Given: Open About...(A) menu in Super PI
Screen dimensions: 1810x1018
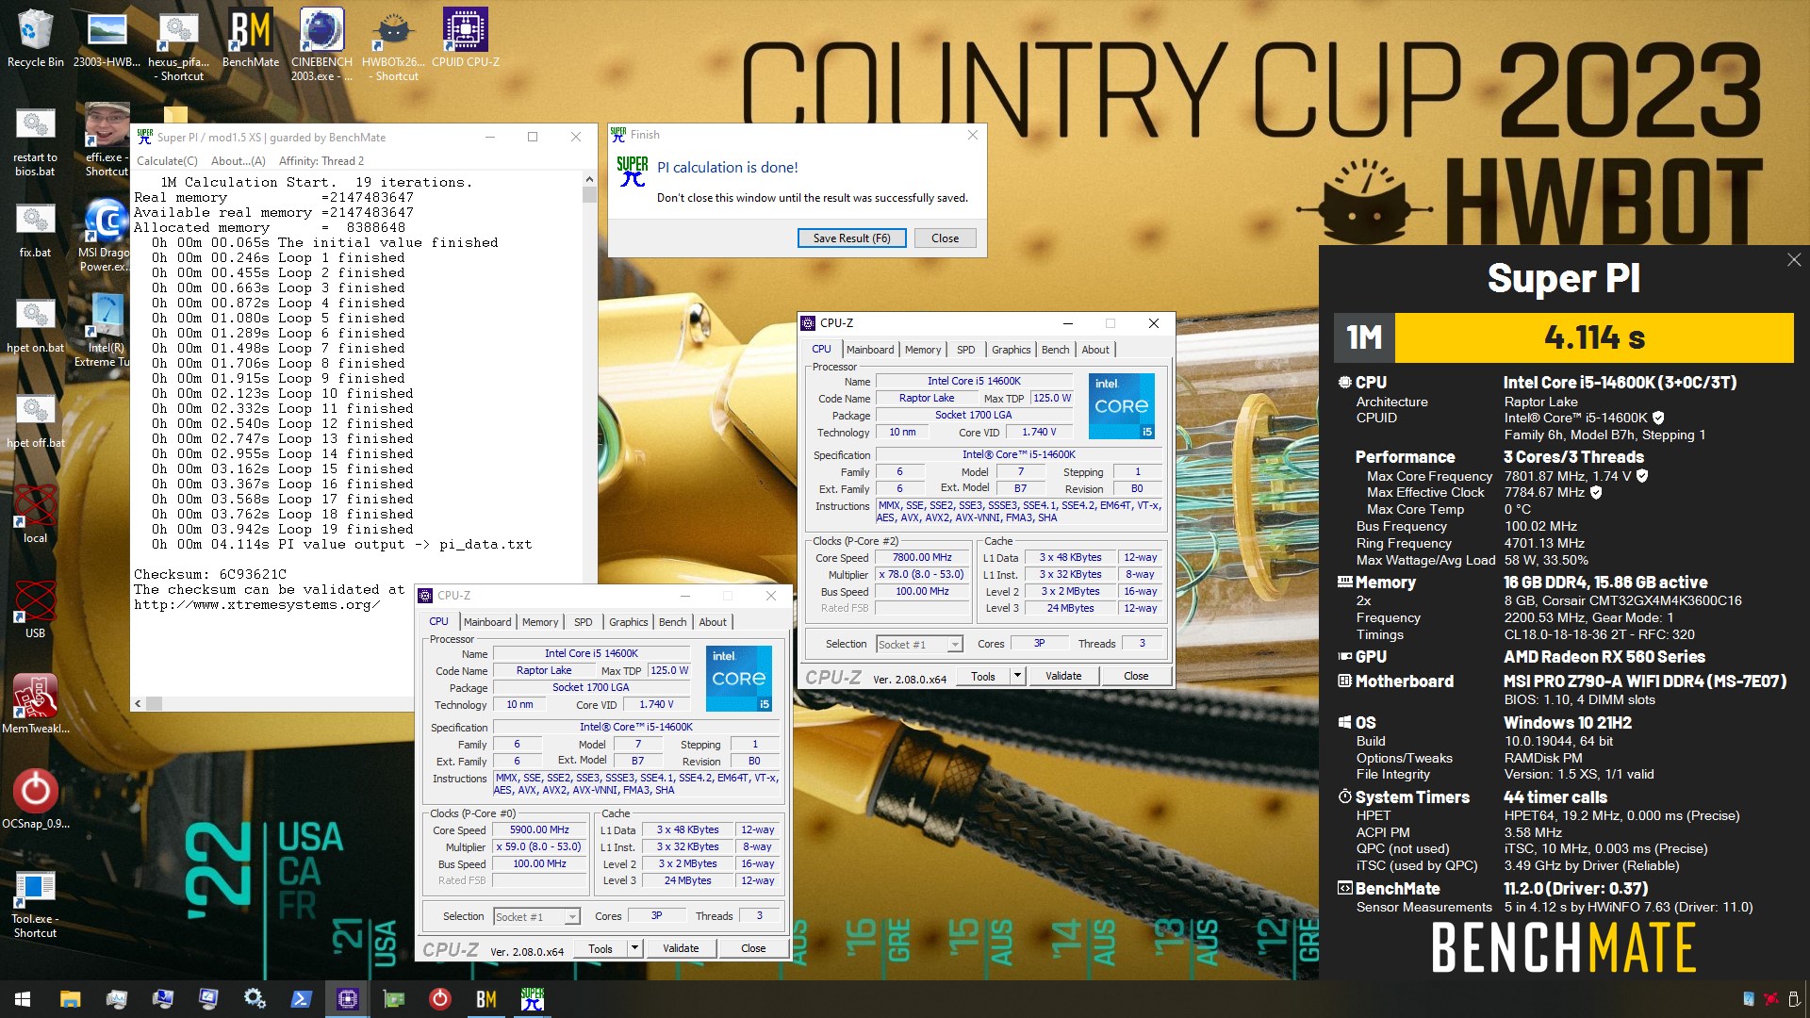Looking at the screenshot, I should click(238, 161).
